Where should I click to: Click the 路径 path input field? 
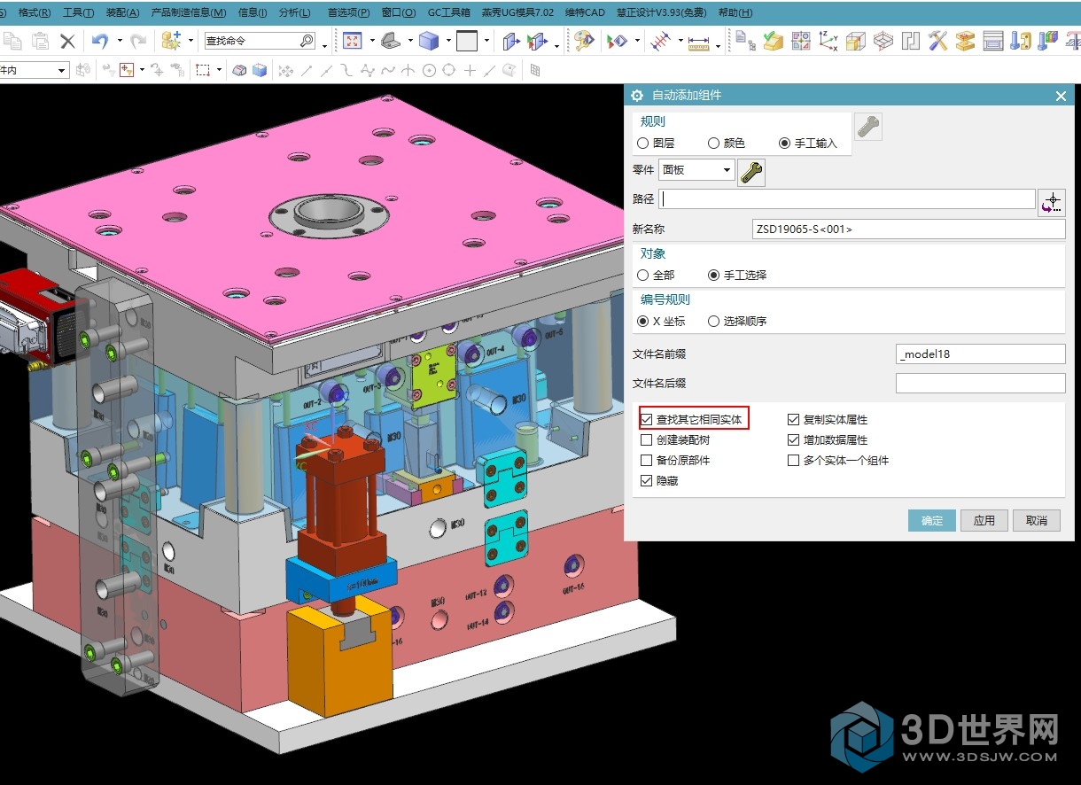click(x=847, y=199)
